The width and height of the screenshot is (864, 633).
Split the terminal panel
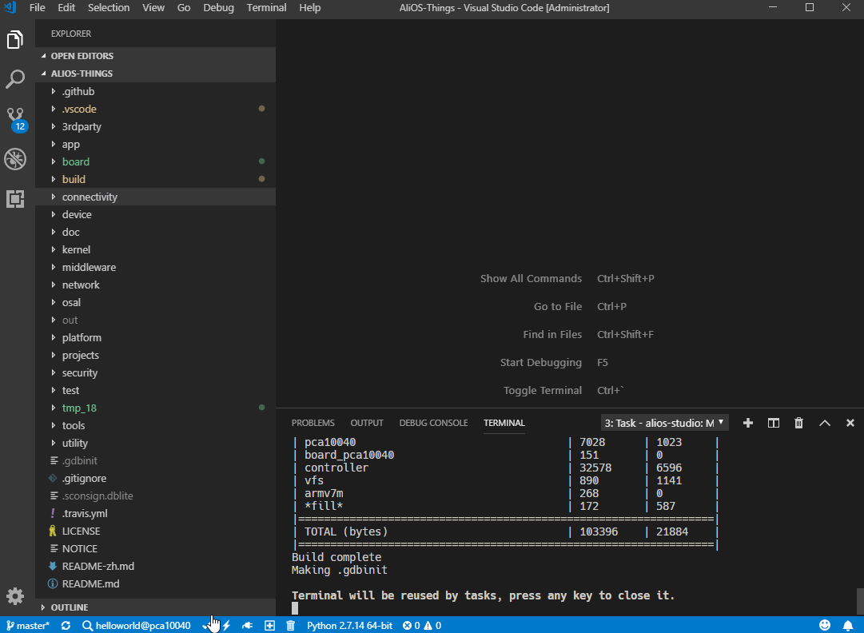point(773,423)
